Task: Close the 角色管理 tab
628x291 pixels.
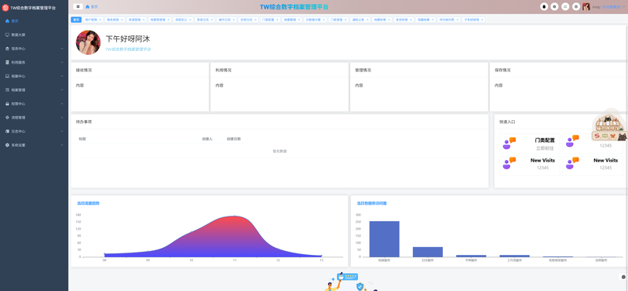Action: point(122,20)
